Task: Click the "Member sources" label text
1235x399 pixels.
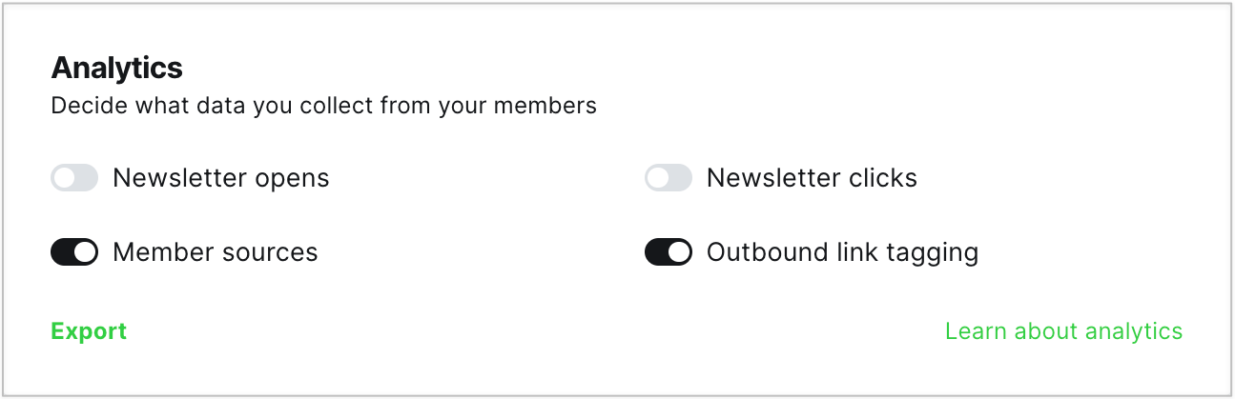Action: coord(215,252)
